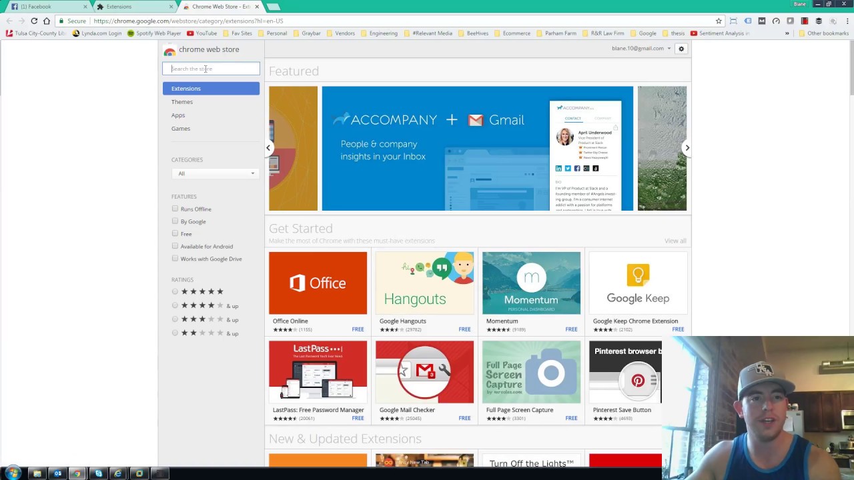Select three stars & up rating
The width and height of the screenshot is (854, 480).
175,319
